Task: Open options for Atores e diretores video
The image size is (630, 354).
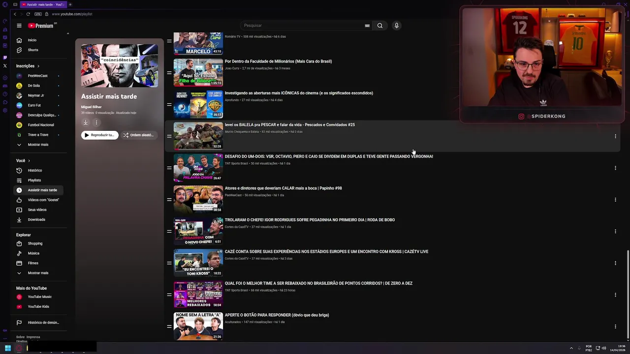Action: 615,200
